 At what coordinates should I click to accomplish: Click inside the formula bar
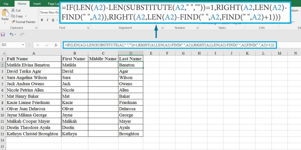point(170,45)
